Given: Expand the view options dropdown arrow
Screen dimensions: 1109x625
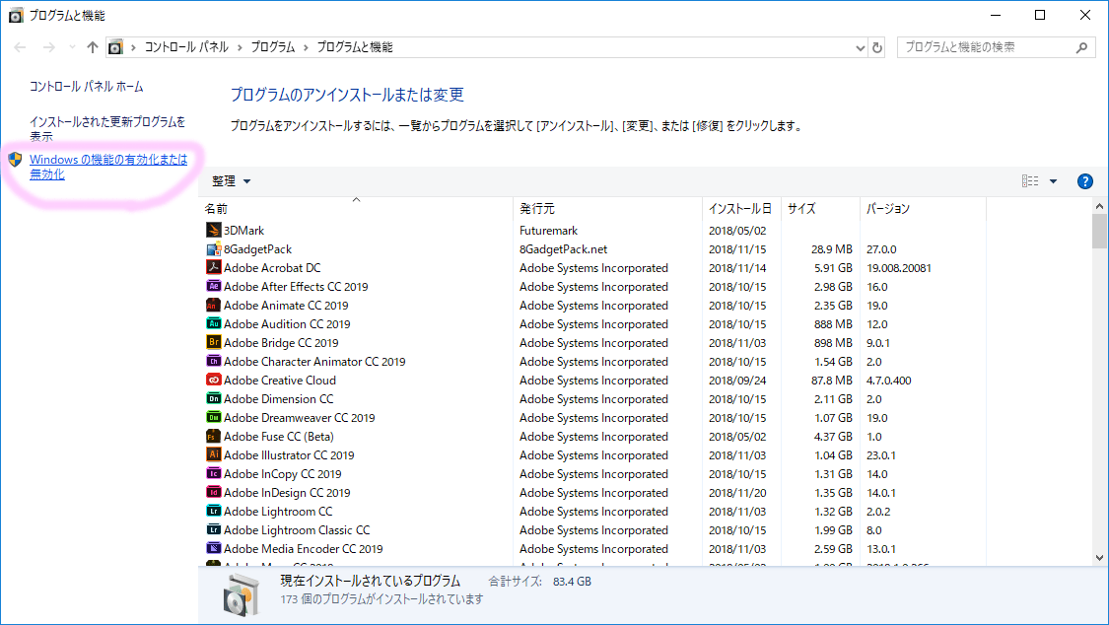Looking at the screenshot, I should (x=1053, y=181).
